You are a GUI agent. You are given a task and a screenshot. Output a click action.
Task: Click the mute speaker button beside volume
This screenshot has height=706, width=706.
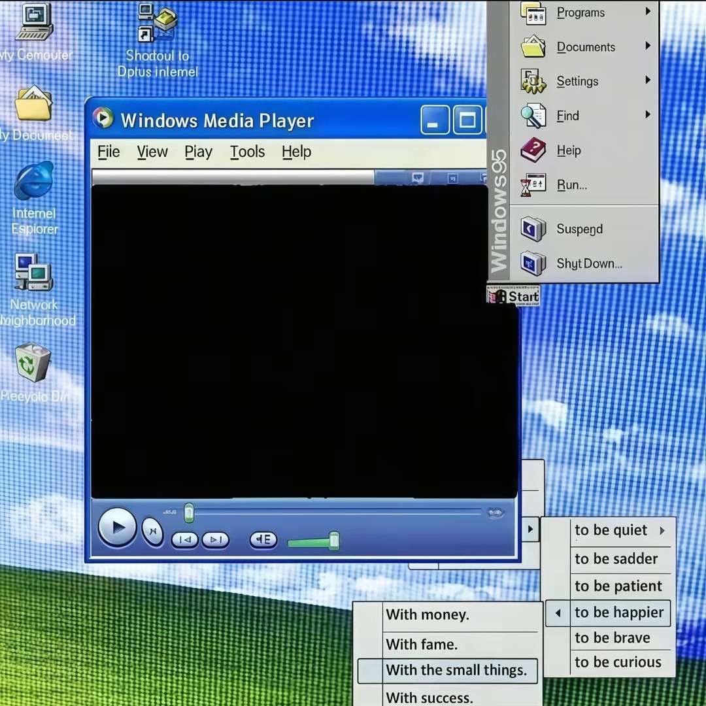point(263,540)
